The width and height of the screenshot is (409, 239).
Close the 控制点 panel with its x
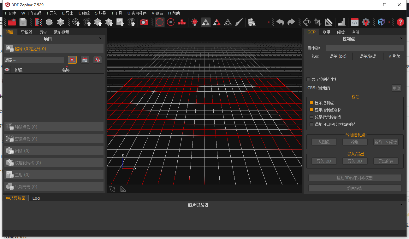tap(401, 38)
